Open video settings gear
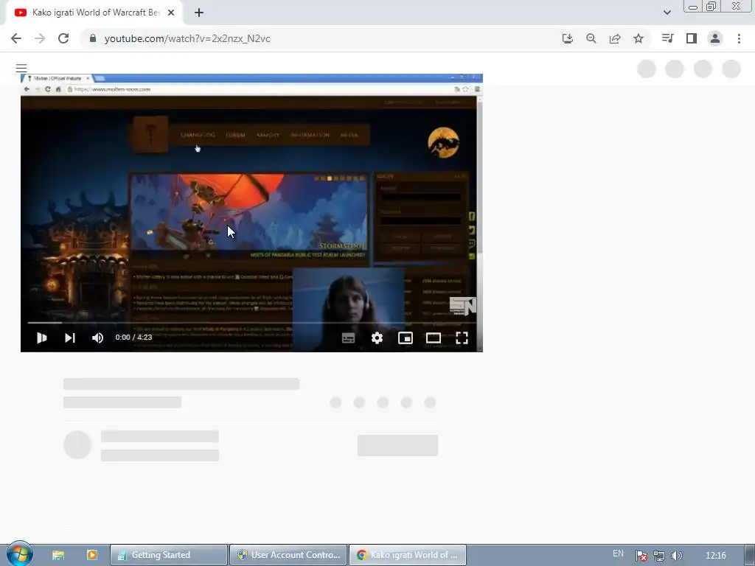 tap(377, 338)
